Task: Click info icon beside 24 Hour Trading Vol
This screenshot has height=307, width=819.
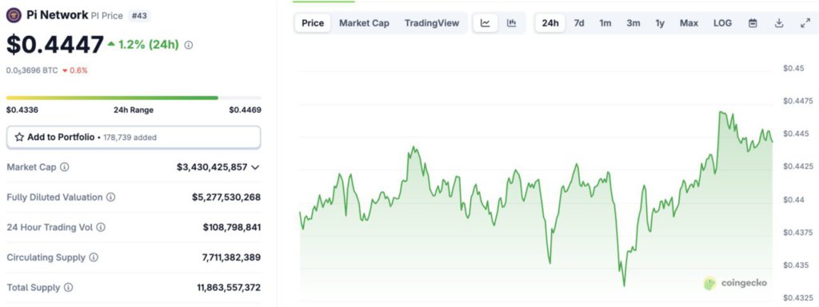Action: pos(101,227)
